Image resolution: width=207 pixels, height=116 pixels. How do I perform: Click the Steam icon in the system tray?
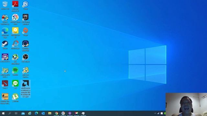pos(158,113)
